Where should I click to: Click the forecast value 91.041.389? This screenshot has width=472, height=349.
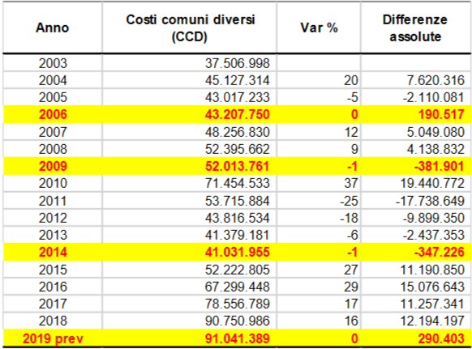pyautogui.click(x=237, y=338)
